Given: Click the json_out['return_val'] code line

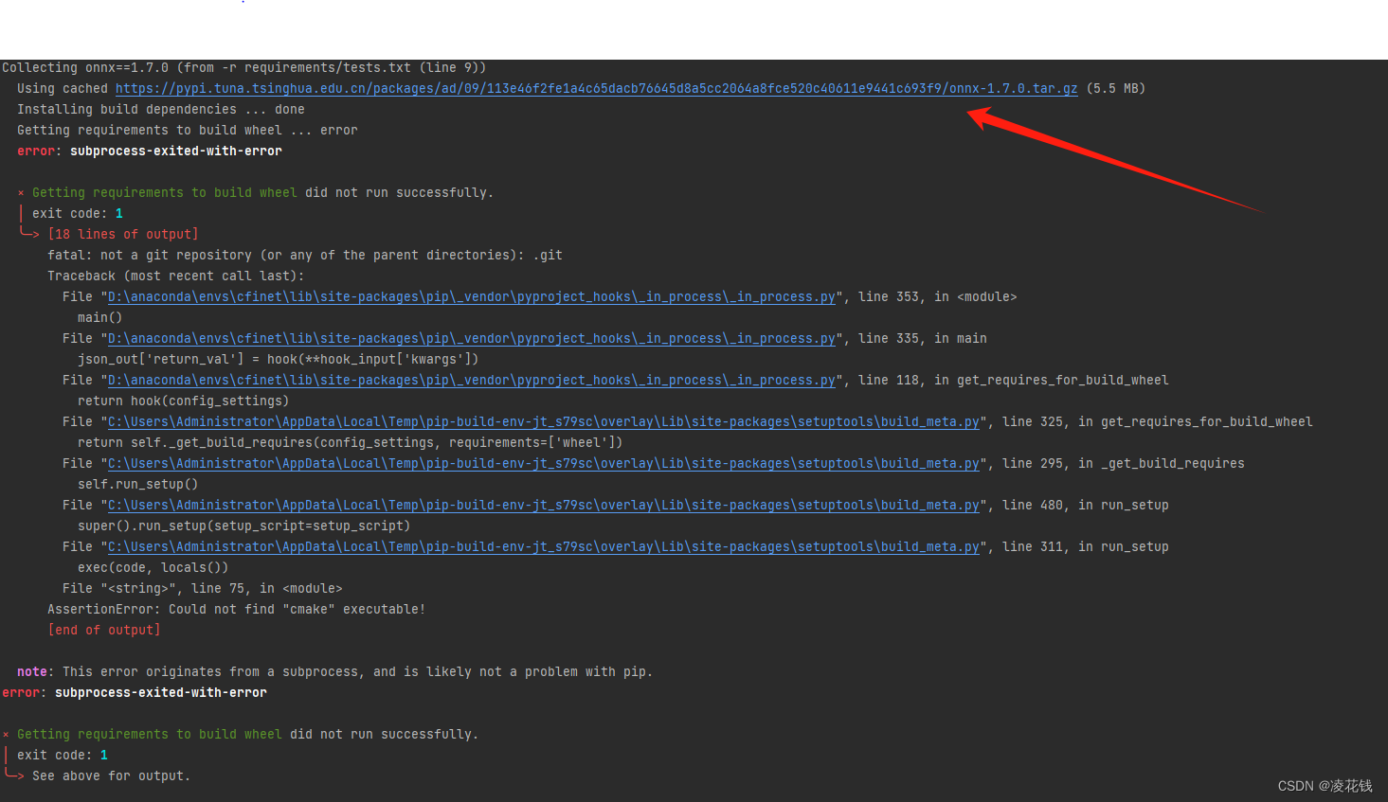Looking at the screenshot, I should pos(279,359).
